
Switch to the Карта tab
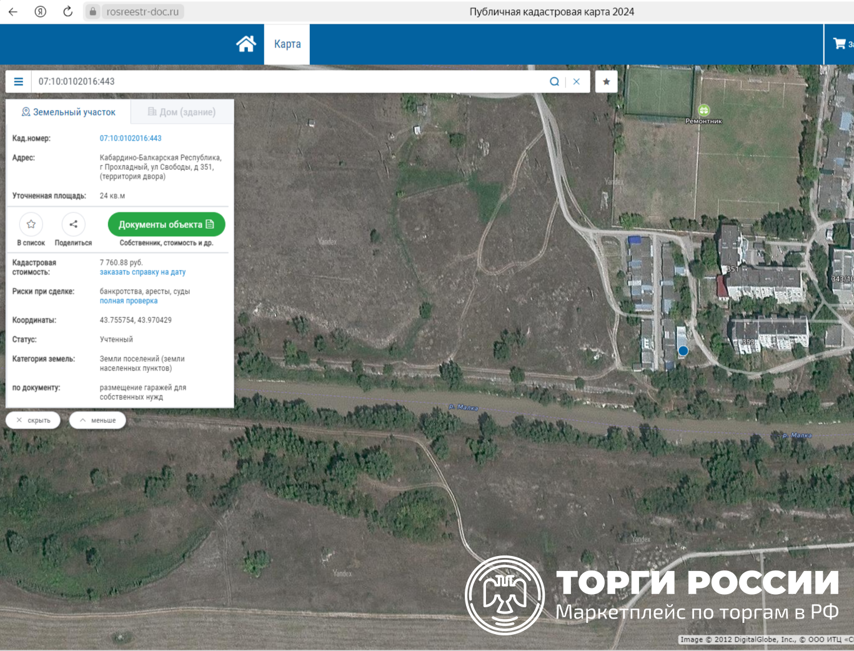[x=287, y=44]
